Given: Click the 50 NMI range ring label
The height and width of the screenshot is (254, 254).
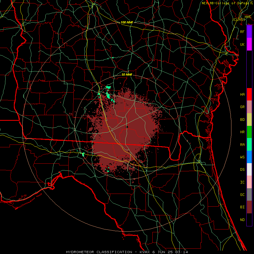Looking at the screenshot, I should point(127,75).
